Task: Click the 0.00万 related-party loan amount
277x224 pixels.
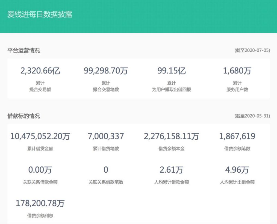Action: click(x=40, y=170)
